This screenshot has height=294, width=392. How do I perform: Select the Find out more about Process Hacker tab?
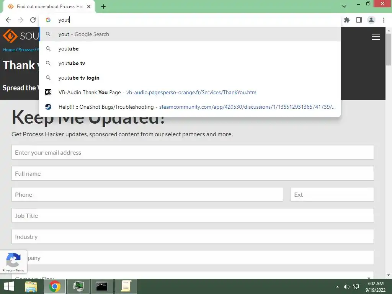(x=49, y=7)
